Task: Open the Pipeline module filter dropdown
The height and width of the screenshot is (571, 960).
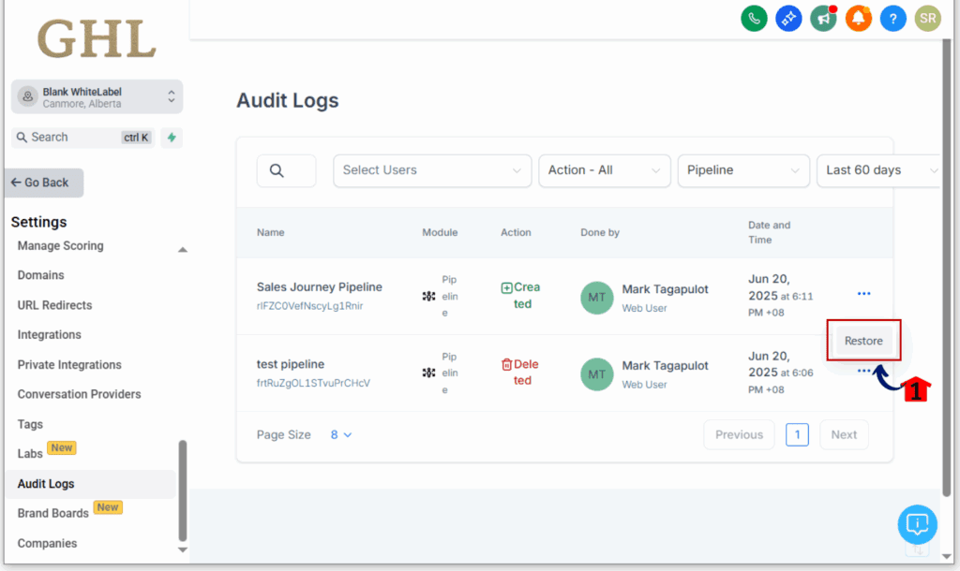Action: tap(742, 170)
